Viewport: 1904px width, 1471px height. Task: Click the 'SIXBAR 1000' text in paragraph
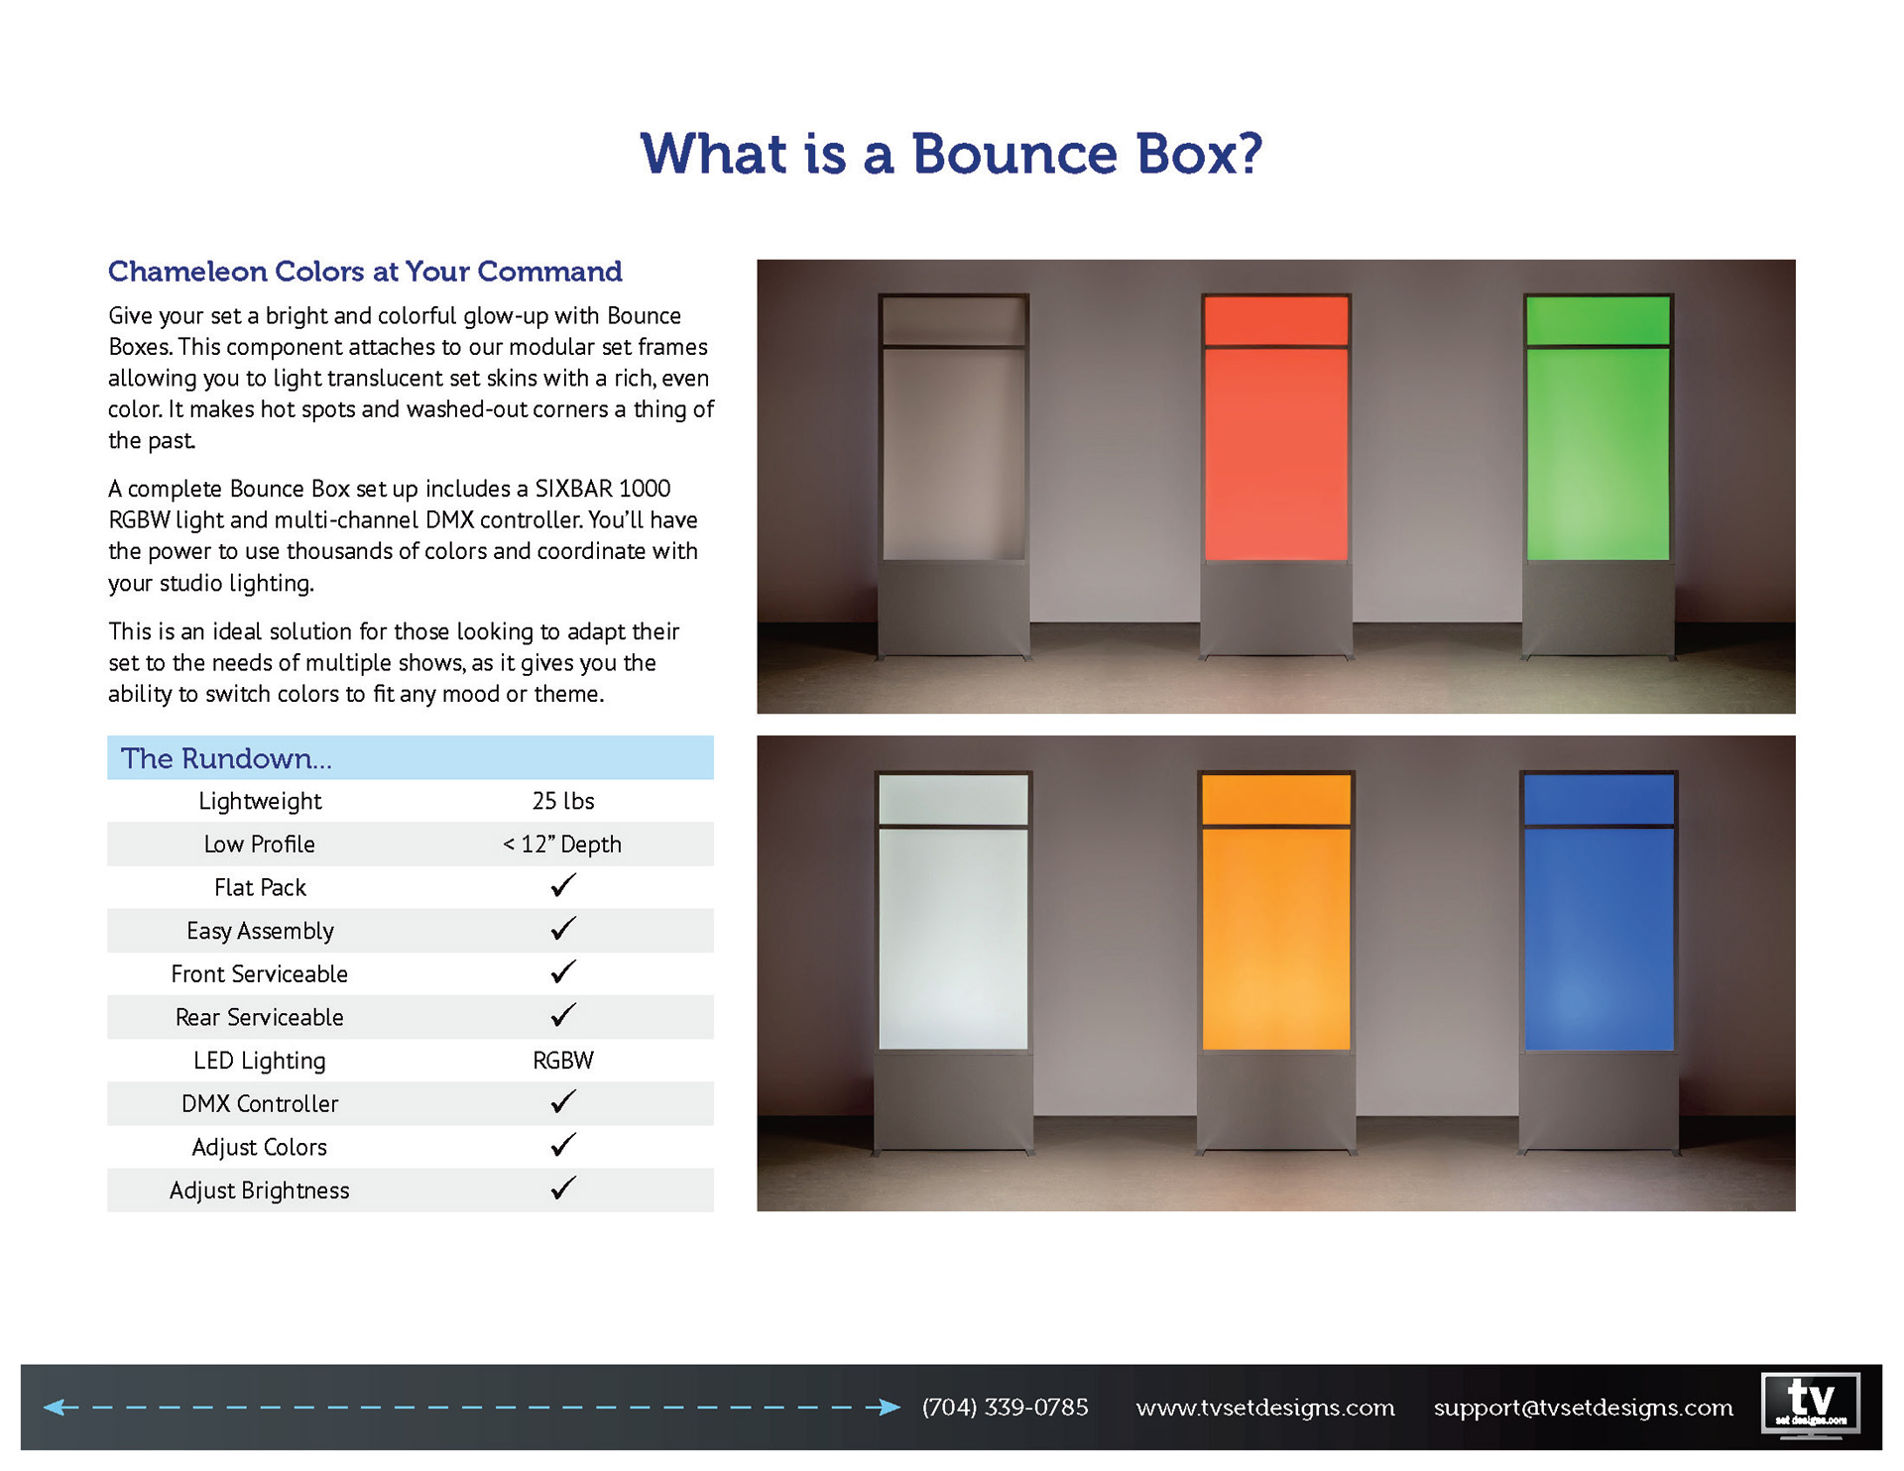[603, 489]
